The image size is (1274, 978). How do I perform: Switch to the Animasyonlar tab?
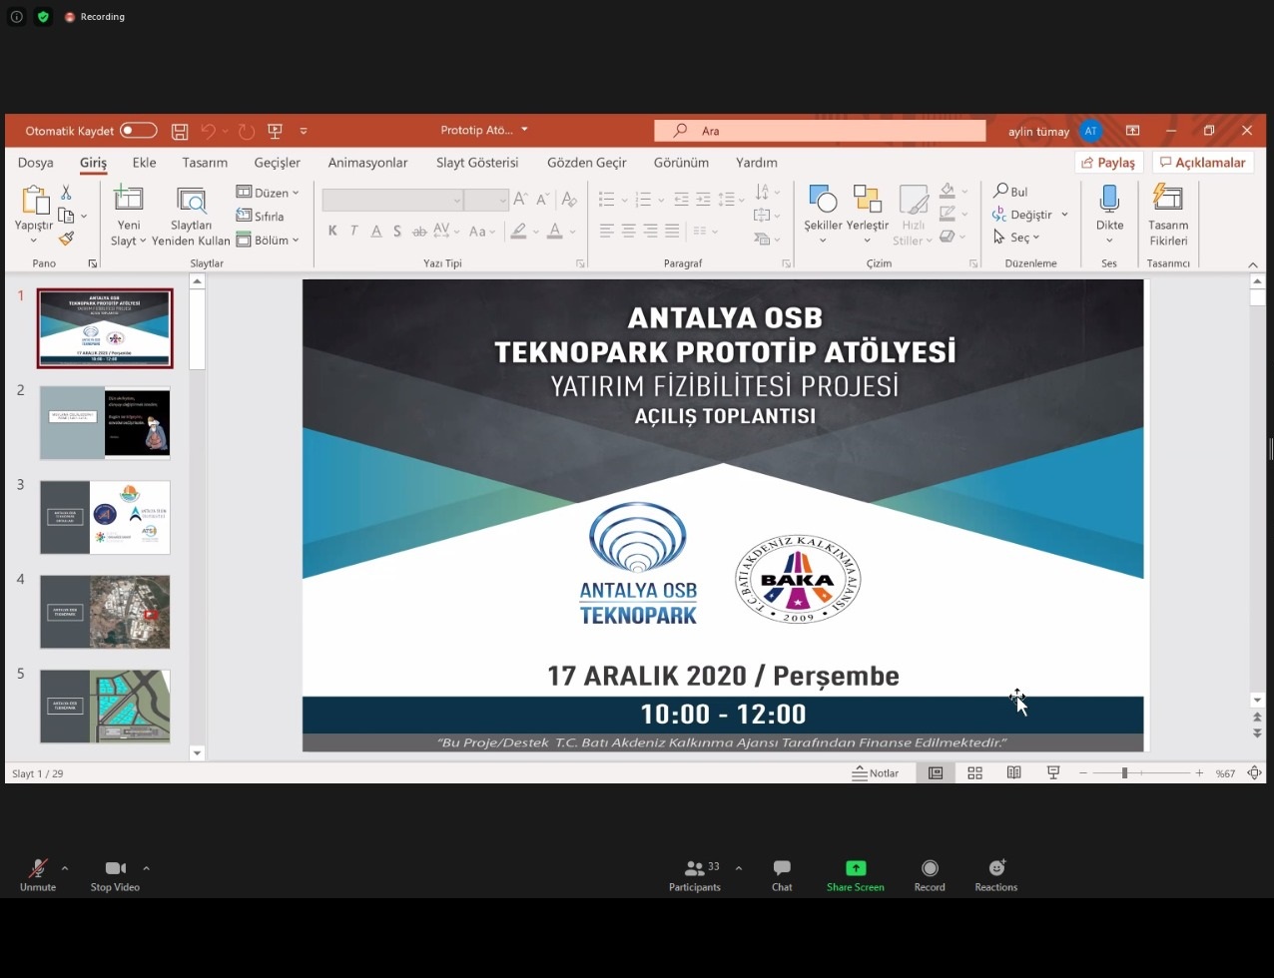coord(367,163)
